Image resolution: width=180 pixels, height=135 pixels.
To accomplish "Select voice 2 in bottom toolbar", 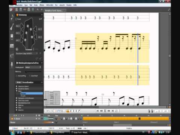I will (71, 111).
